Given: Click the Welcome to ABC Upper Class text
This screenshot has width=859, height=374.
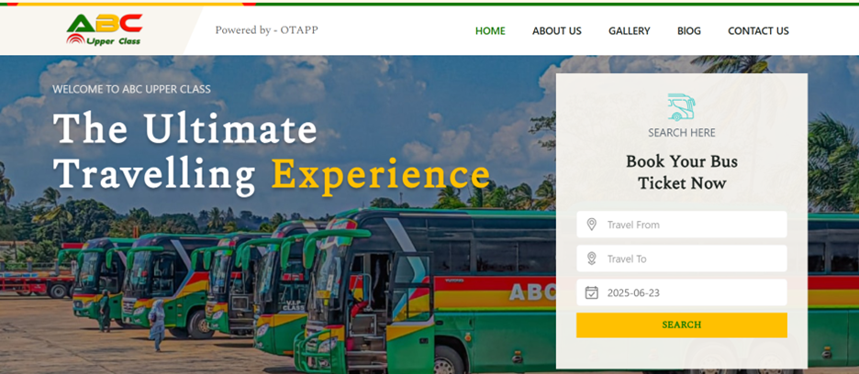Looking at the screenshot, I should 131,89.
